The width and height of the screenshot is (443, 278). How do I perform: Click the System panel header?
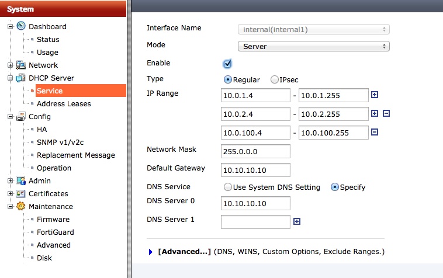(x=63, y=8)
